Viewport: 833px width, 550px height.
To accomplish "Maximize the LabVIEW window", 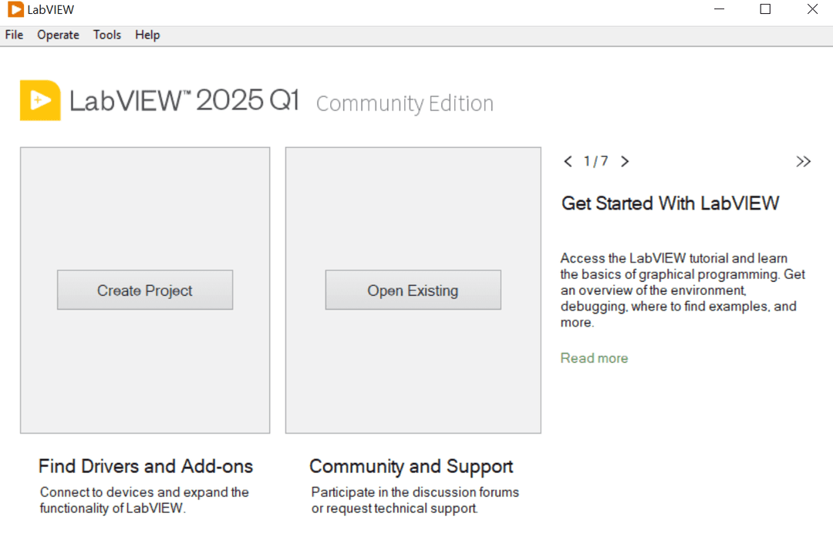I will tap(765, 10).
